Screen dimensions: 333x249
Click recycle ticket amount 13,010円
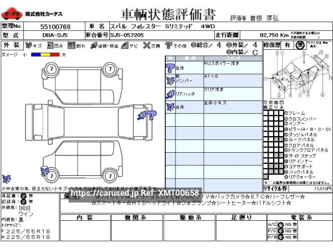click(x=323, y=189)
